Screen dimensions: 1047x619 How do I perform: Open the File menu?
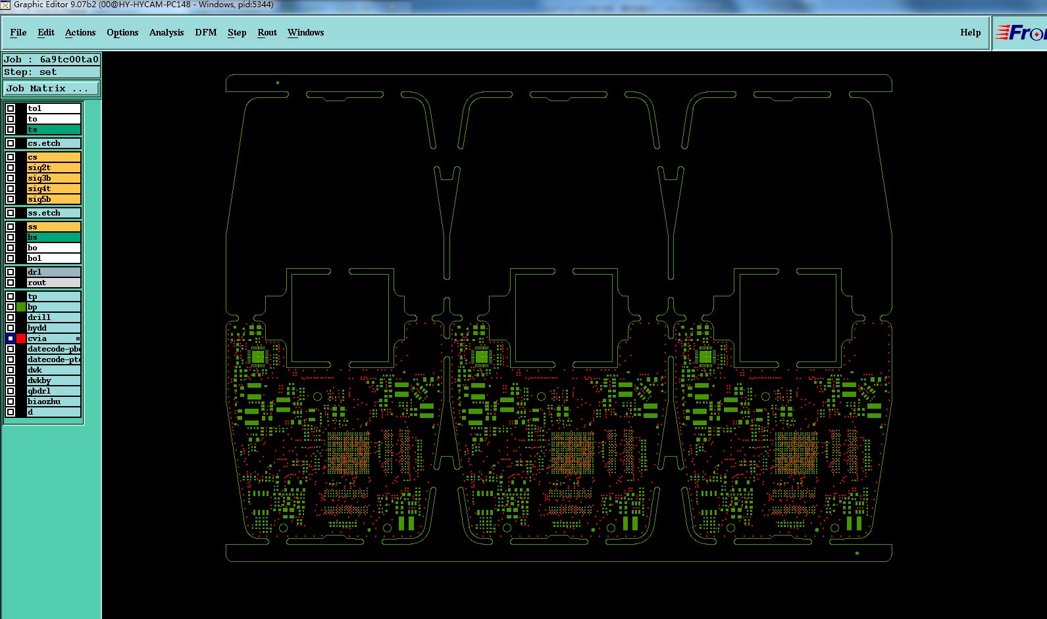(x=18, y=32)
